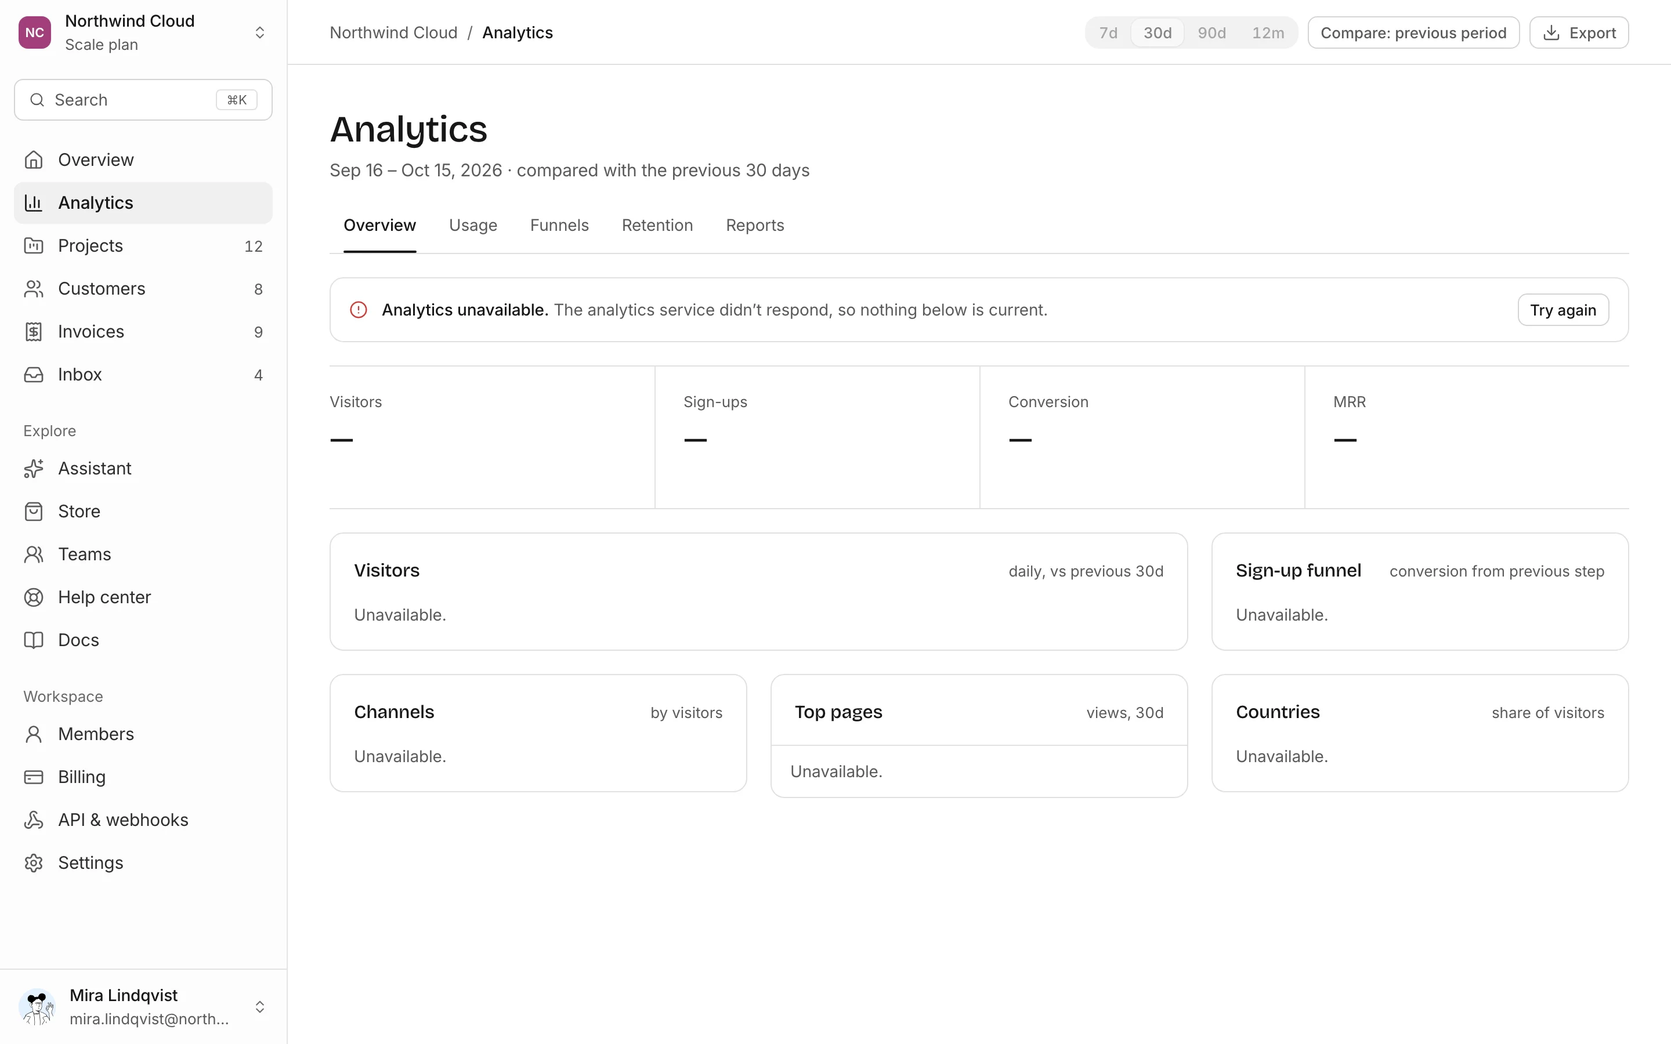Open Mira Lindqvist's avatar picture
Image resolution: width=1671 pixels, height=1044 pixels.
(37, 1007)
